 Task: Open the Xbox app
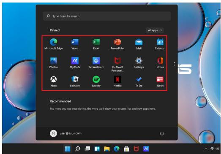coord(54,81)
